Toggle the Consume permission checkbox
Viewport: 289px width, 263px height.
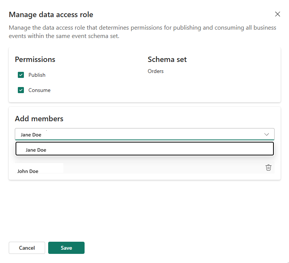[x=21, y=90]
